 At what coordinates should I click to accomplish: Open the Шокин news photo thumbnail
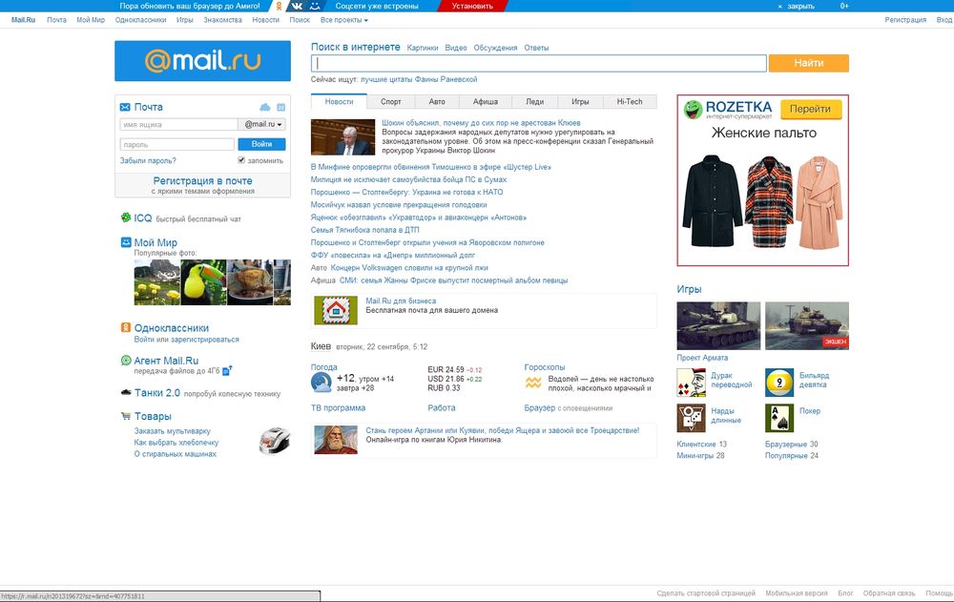(x=342, y=137)
